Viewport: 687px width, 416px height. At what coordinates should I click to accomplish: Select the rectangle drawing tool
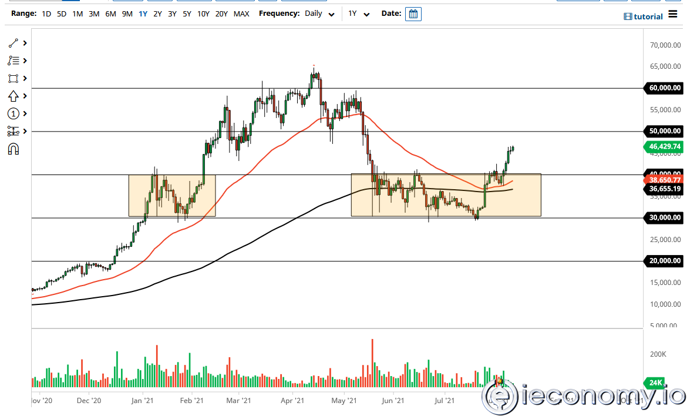click(12, 78)
